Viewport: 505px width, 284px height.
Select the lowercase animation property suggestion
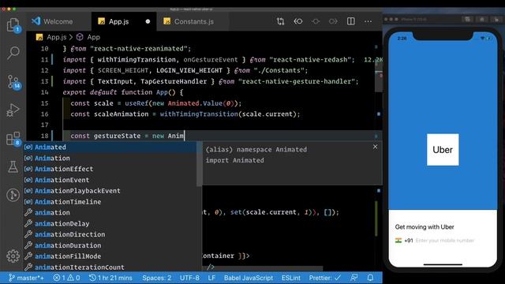[x=110, y=213]
